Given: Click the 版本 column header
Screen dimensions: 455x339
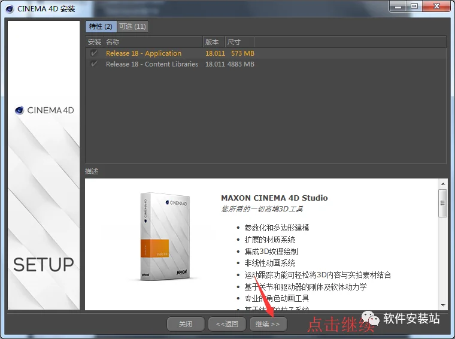Looking at the screenshot, I should 214,42.
